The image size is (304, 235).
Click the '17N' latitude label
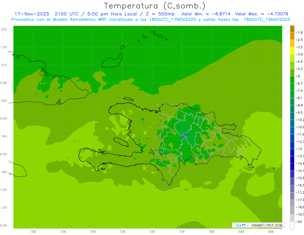4,208
